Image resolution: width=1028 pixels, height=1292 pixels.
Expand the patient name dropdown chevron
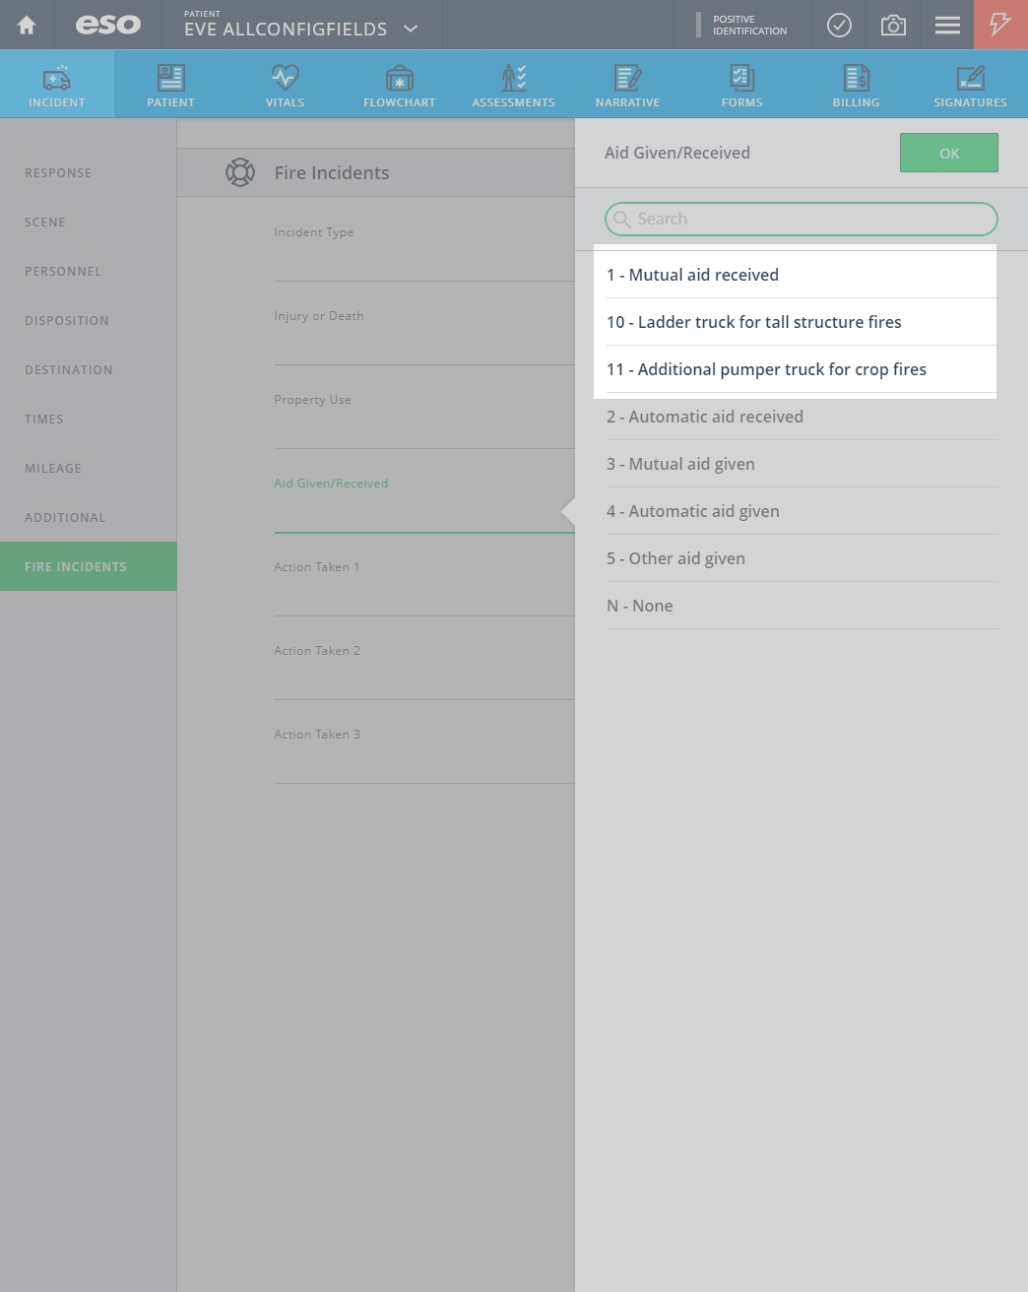tap(411, 29)
